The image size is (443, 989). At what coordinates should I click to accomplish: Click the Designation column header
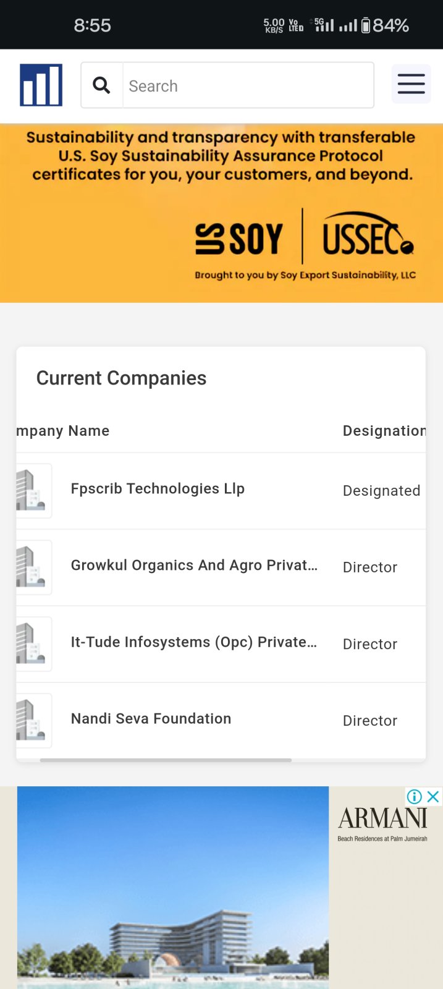coord(384,431)
